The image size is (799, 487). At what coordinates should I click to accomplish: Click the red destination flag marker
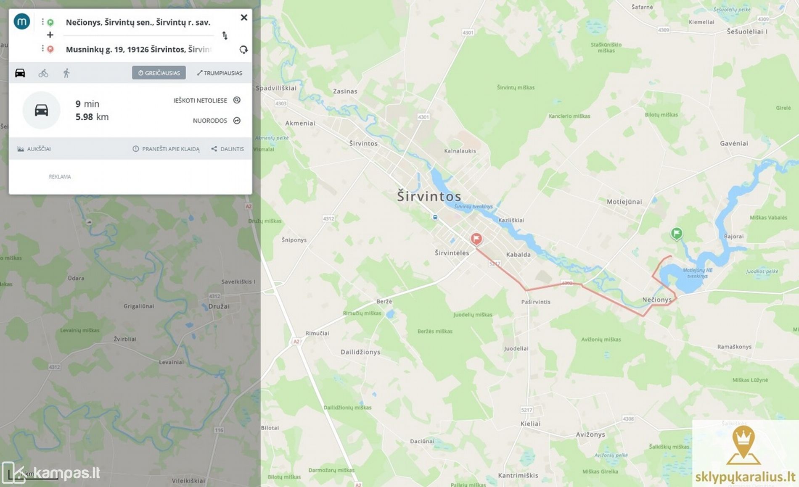pyautogui.click(x=476, y=239)
